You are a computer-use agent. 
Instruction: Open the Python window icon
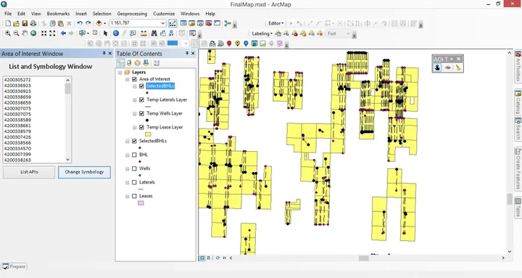point(217,23)
